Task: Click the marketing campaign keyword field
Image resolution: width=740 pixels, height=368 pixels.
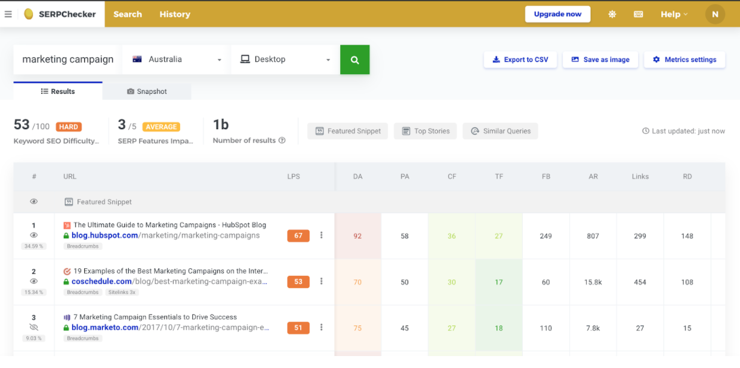Action: click(67, 60)
